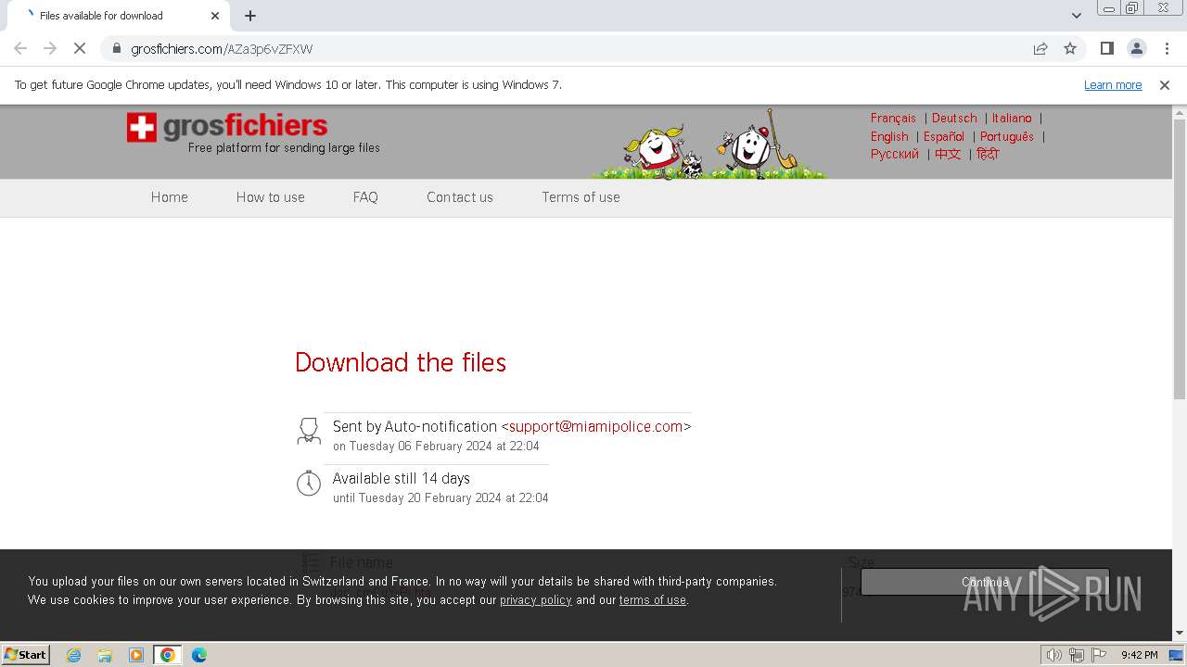Click the Download the files heading
The image size is (1187, 667).
(x=401, y=362)
